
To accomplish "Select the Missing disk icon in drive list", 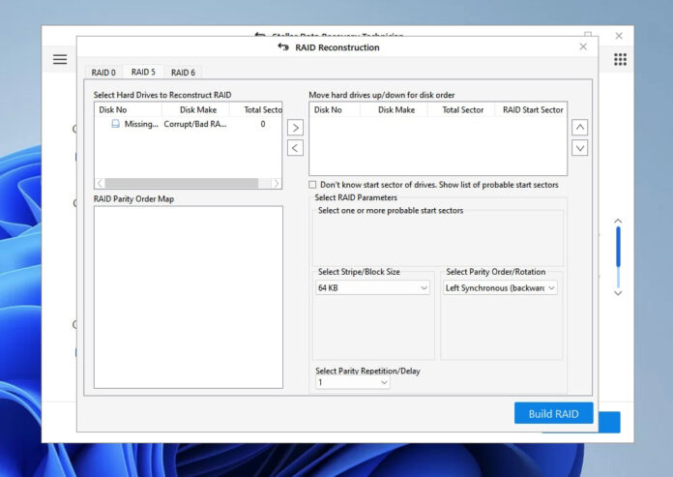I will point(116,125).
